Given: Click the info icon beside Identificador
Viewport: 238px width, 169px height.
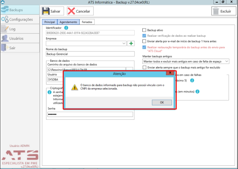Looking at the screenshot, I should [66, 28].
